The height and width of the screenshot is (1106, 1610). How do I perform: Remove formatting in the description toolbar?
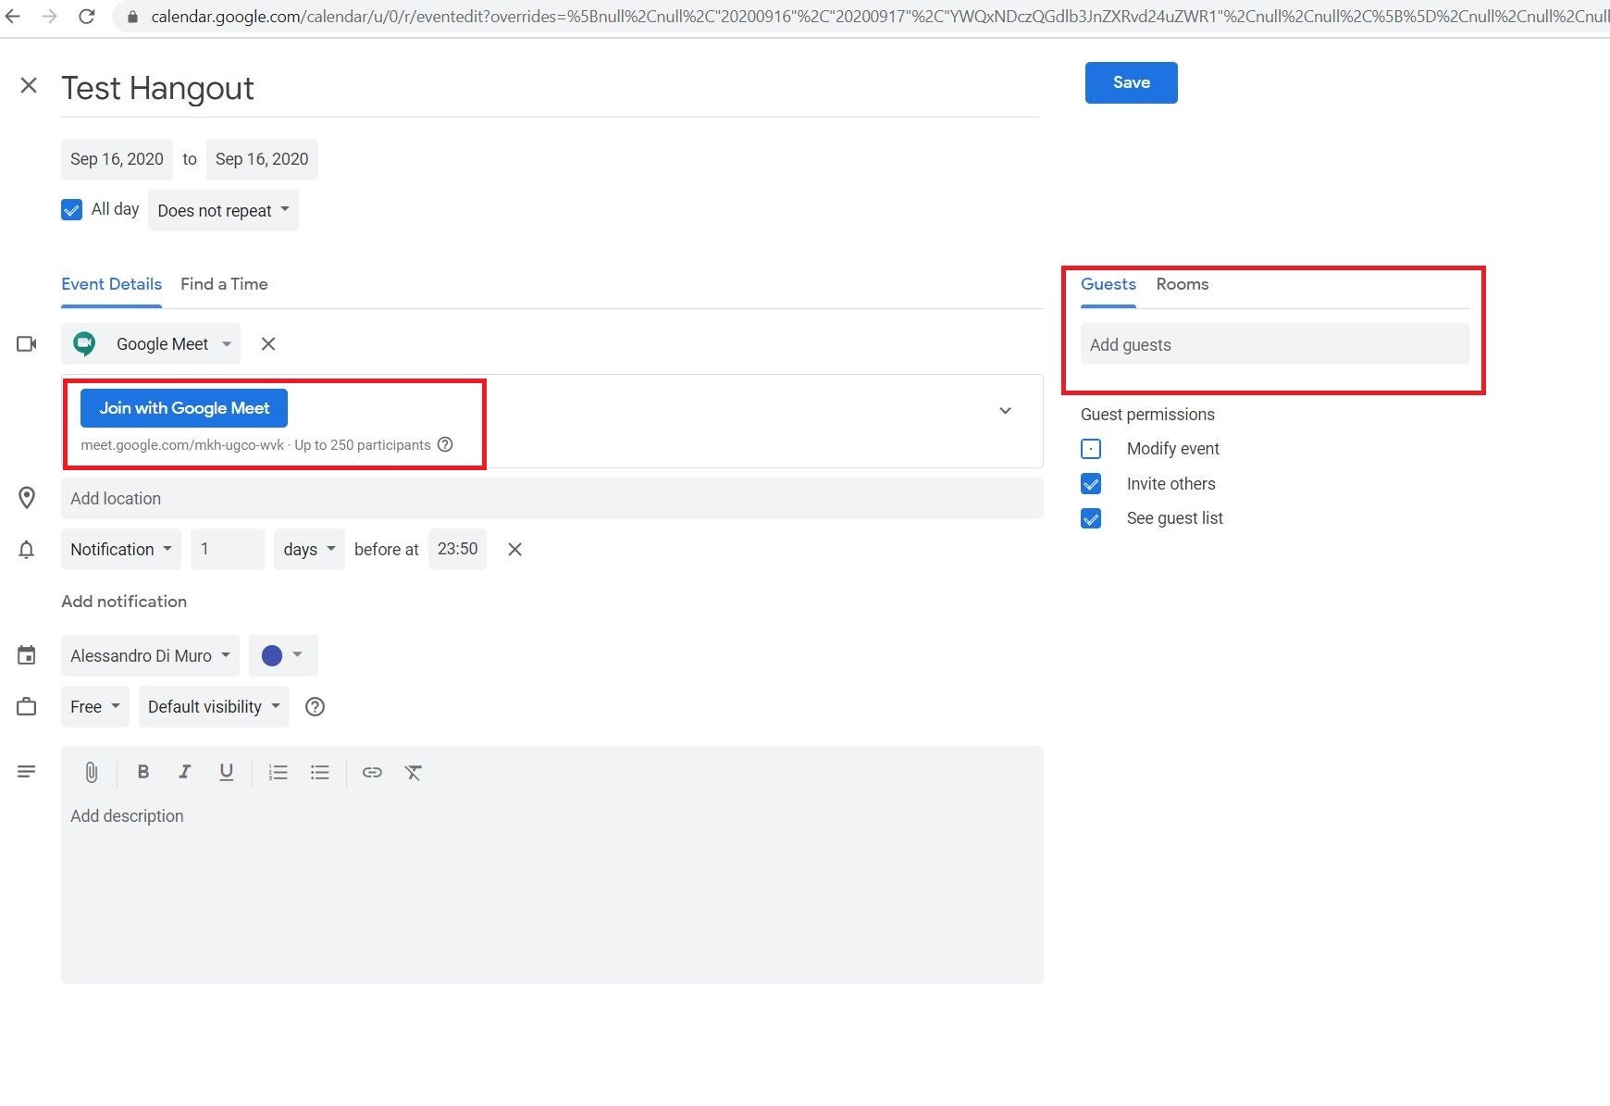tap(413, 772)
